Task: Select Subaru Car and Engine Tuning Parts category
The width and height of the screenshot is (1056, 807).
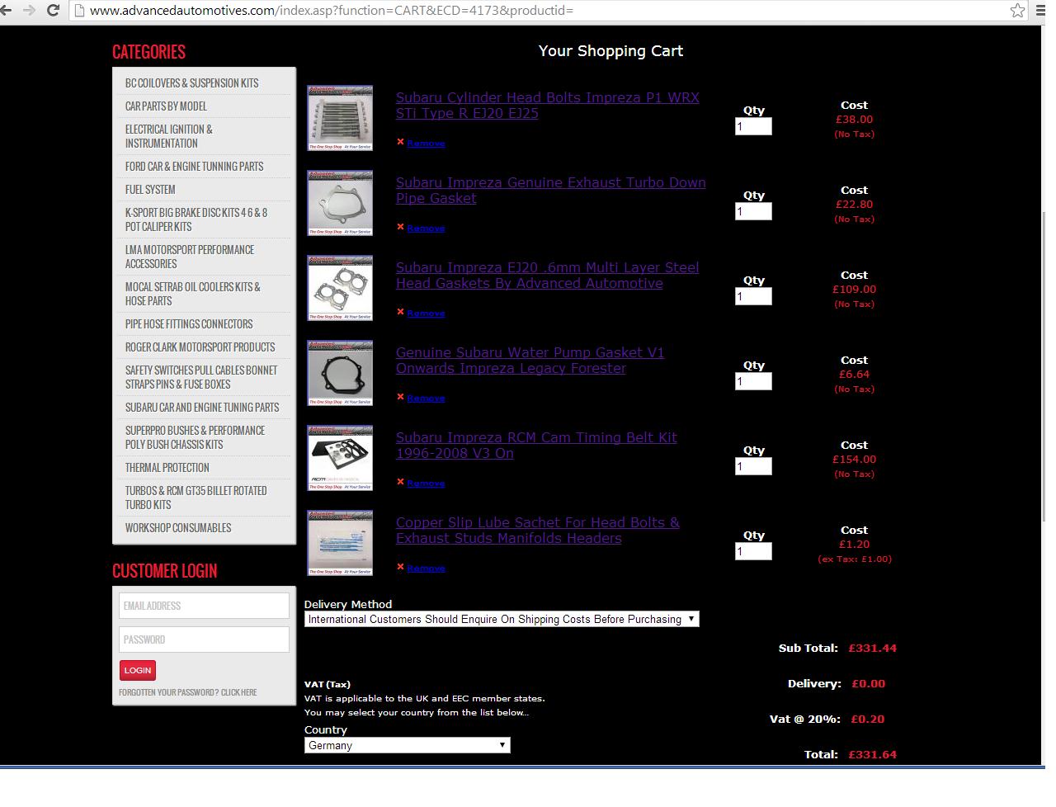Action: pyautogui.click(x=202, y=408)
